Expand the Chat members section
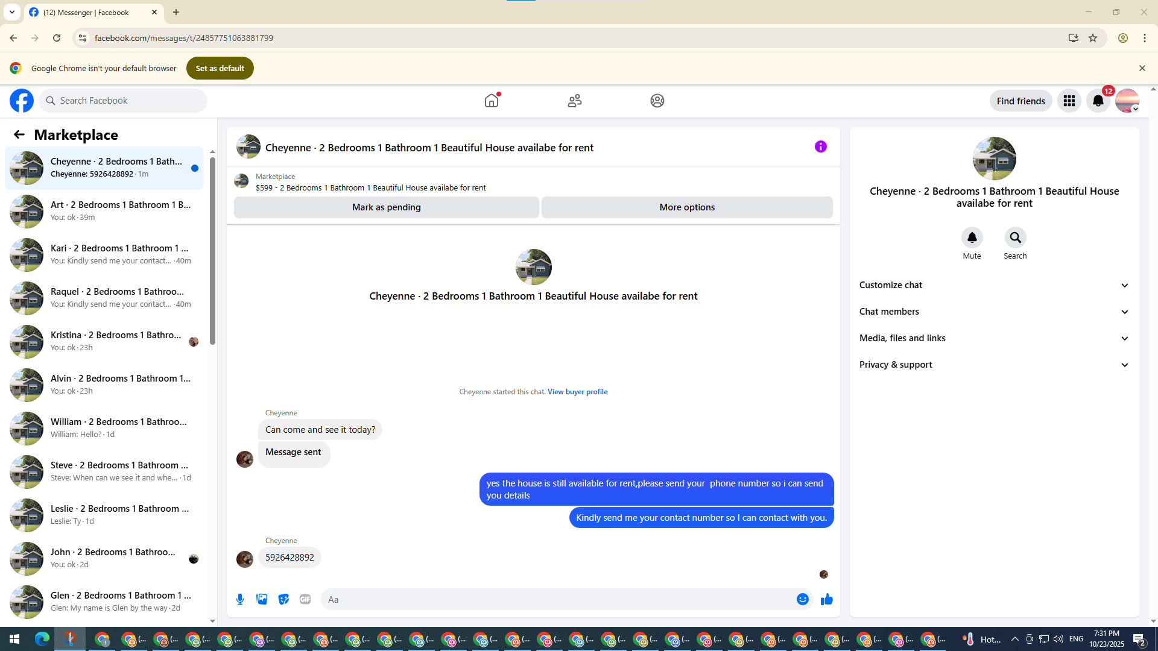The height and width of the screenshot is (651, 1158). (x=994, y=312)
